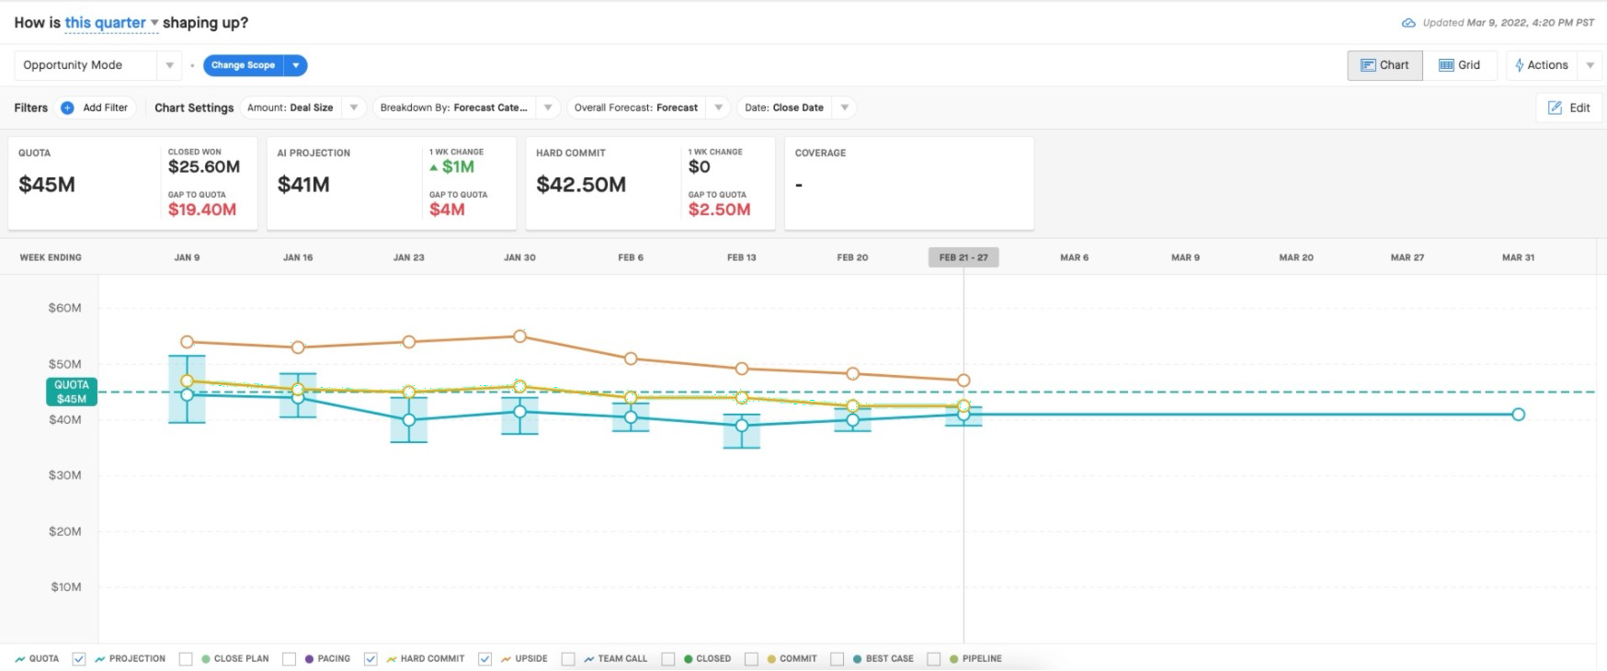Enable the Best Case checkbox
This screenshot has width=1607, height=671.
837,659
